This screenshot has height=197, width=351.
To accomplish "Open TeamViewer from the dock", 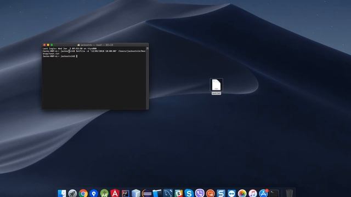I will pos(231,193).
